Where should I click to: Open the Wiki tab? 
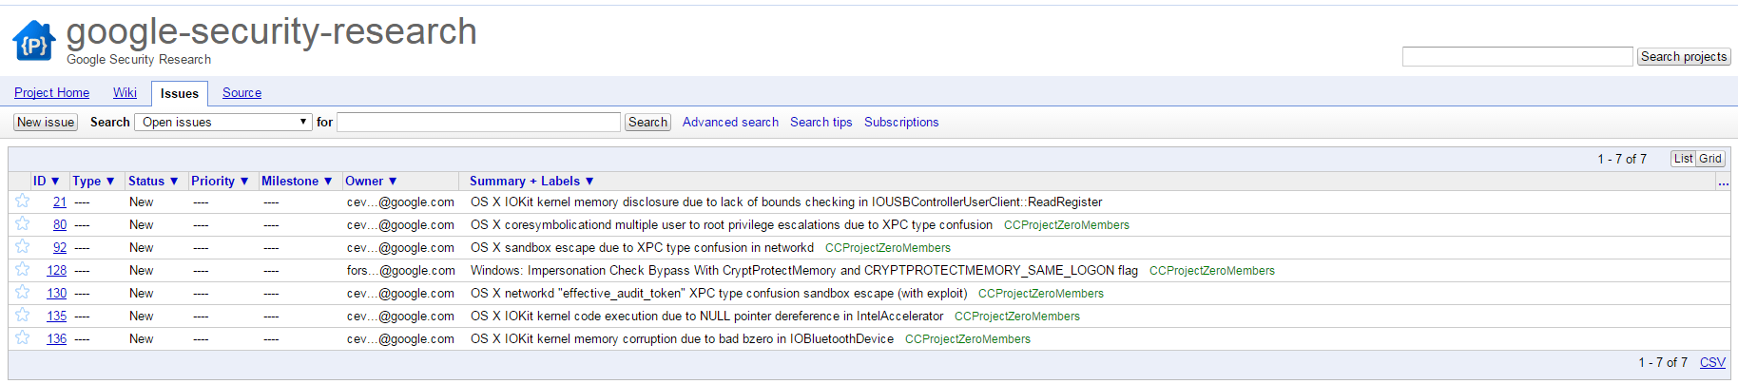pyautogui.click(x=125, y=92)
